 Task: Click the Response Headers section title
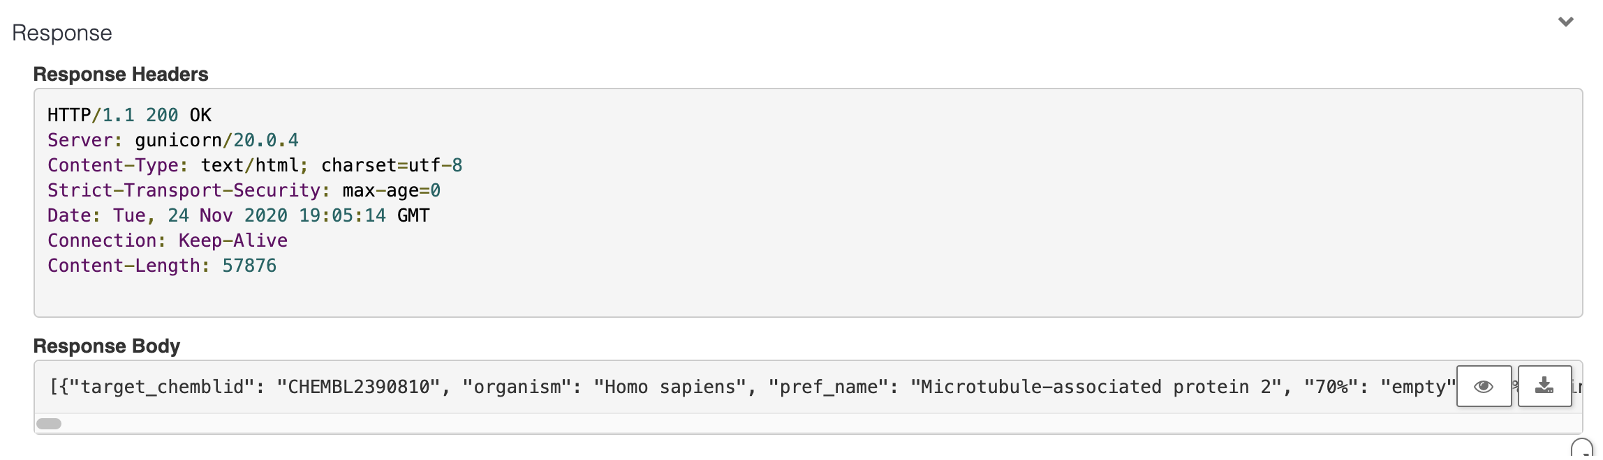tap(121, 75)
